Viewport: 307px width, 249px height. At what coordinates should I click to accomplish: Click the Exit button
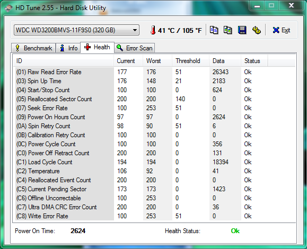(x=282, y=30)
